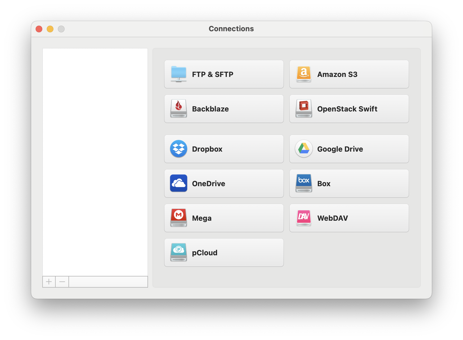Select the Box drive icon
Image resolution: width=463 pixels, height=340 pixels.
coord(304,183)
